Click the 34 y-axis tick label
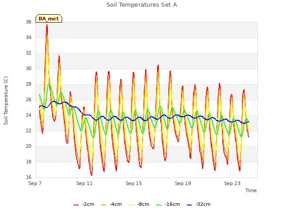Image resolution: width=284 pixels, height=213 pixels. (28, 37)
